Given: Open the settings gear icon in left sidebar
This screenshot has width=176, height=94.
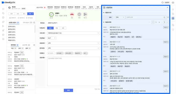Looking at the screenshot, I should point(3,35).
